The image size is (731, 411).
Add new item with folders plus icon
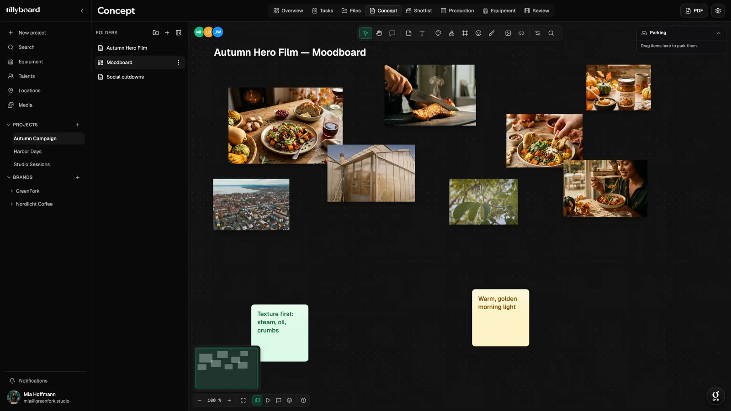[x=167, y=33]
